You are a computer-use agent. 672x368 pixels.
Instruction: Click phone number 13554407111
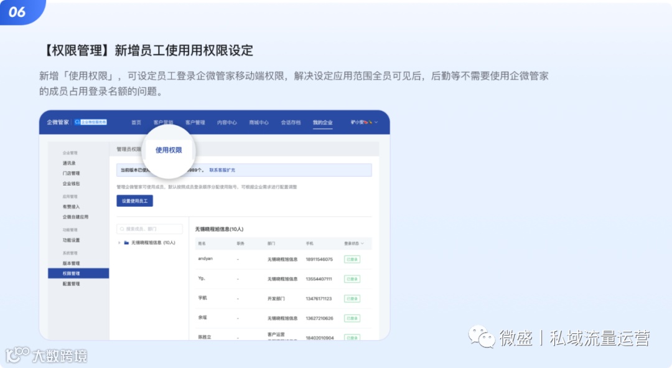coord(319,279)
